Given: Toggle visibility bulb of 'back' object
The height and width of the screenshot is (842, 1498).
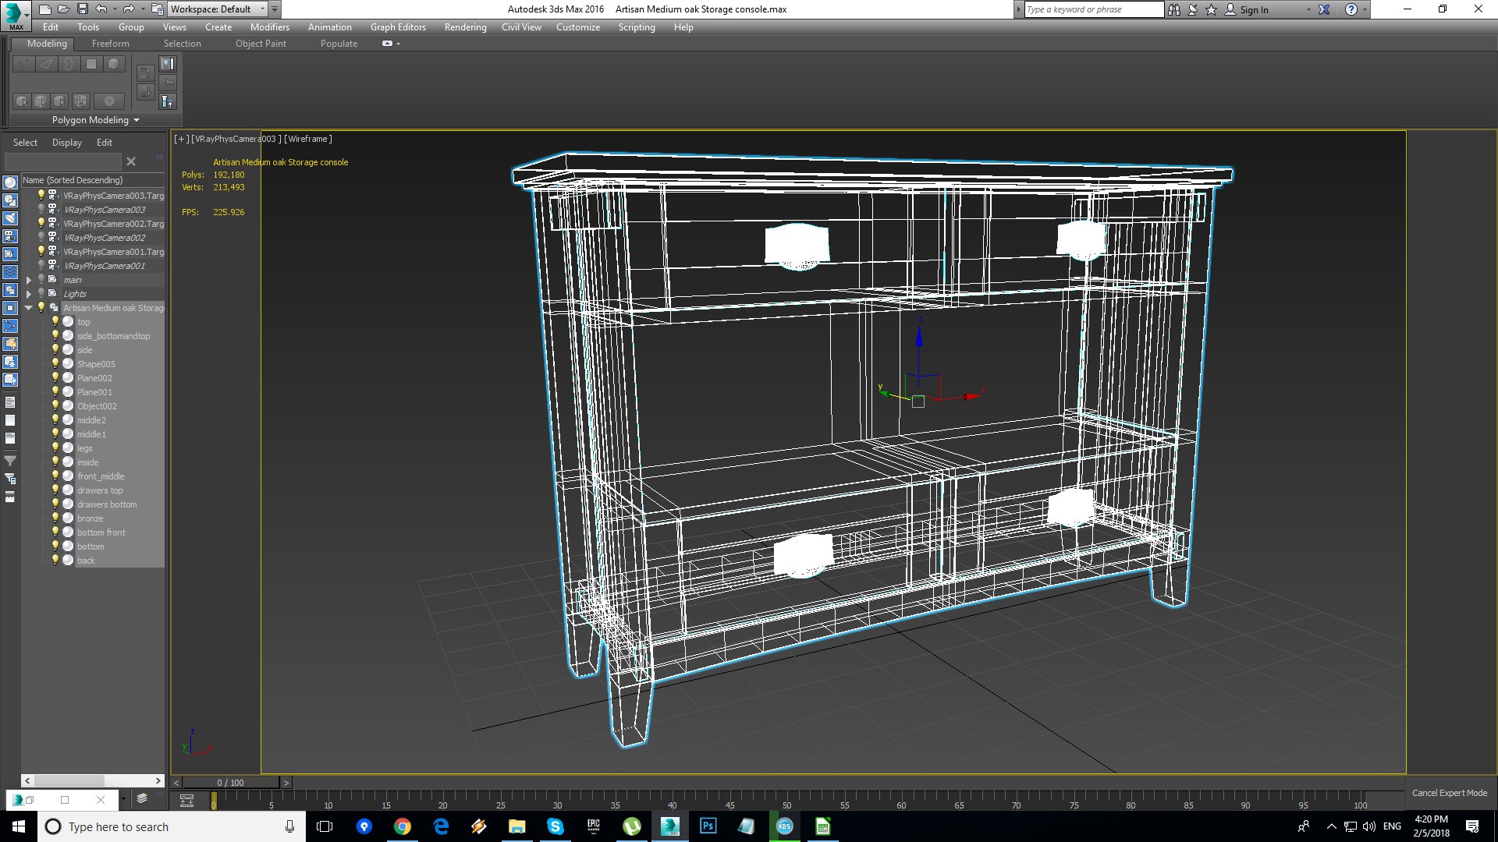Looking at the screenshot, I should [55, 560].
